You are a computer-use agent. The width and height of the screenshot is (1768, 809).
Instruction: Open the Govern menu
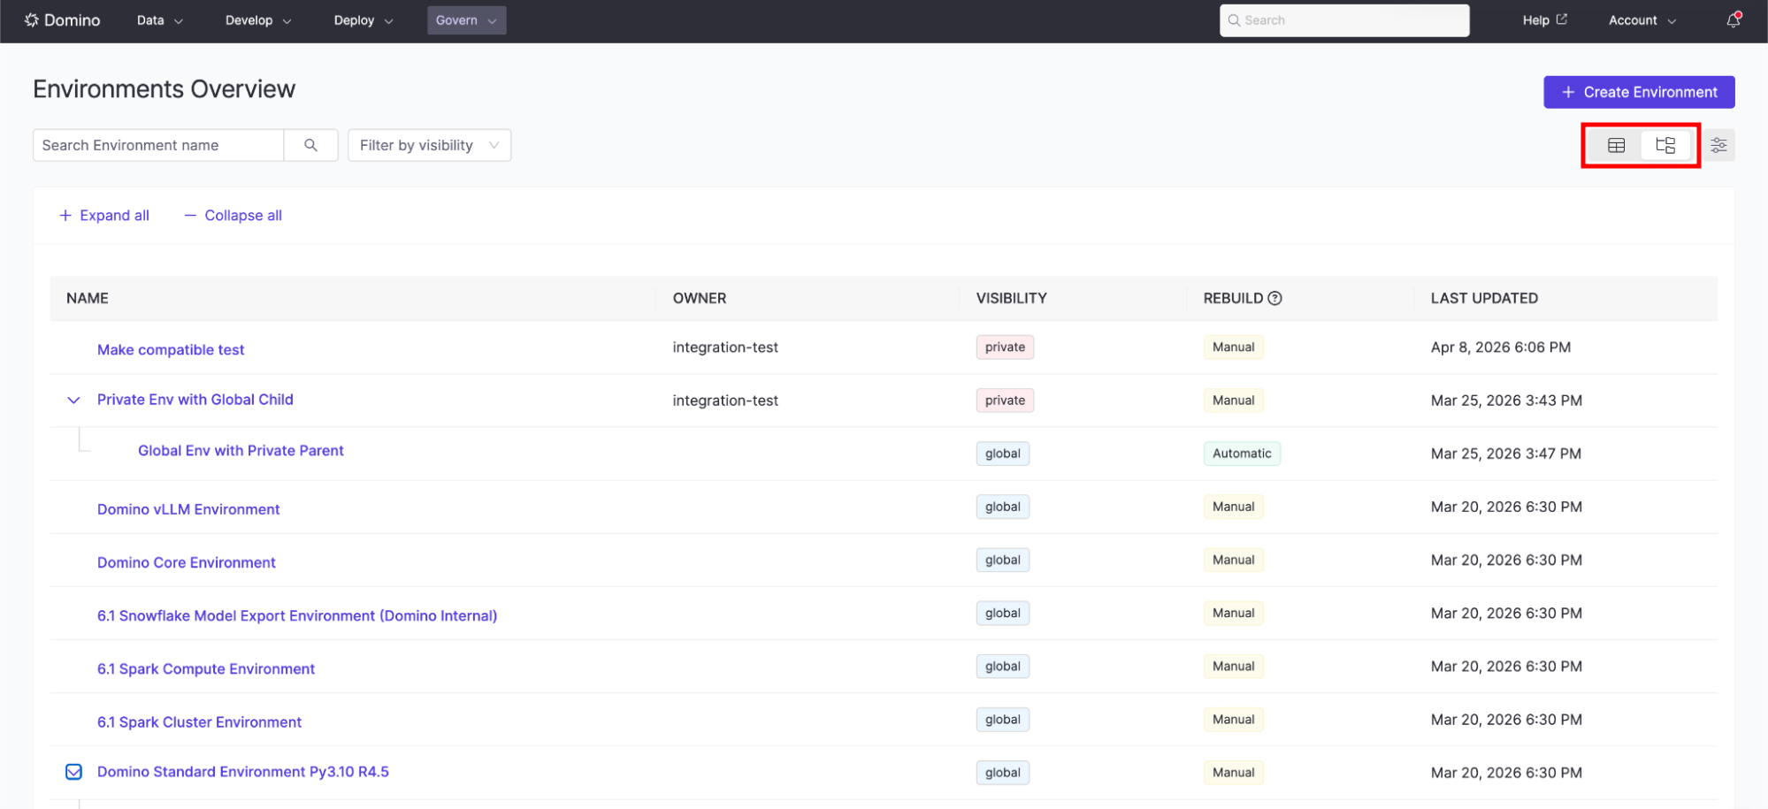coord(466,20)
